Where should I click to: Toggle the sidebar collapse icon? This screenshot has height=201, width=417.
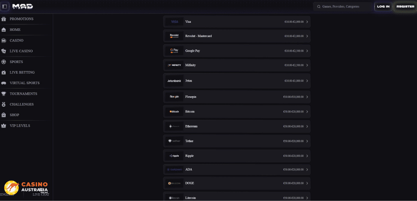tap(4, 6)
